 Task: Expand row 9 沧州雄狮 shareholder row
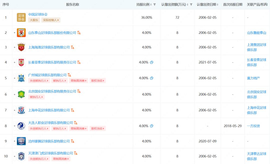click(x=14, y=141)
